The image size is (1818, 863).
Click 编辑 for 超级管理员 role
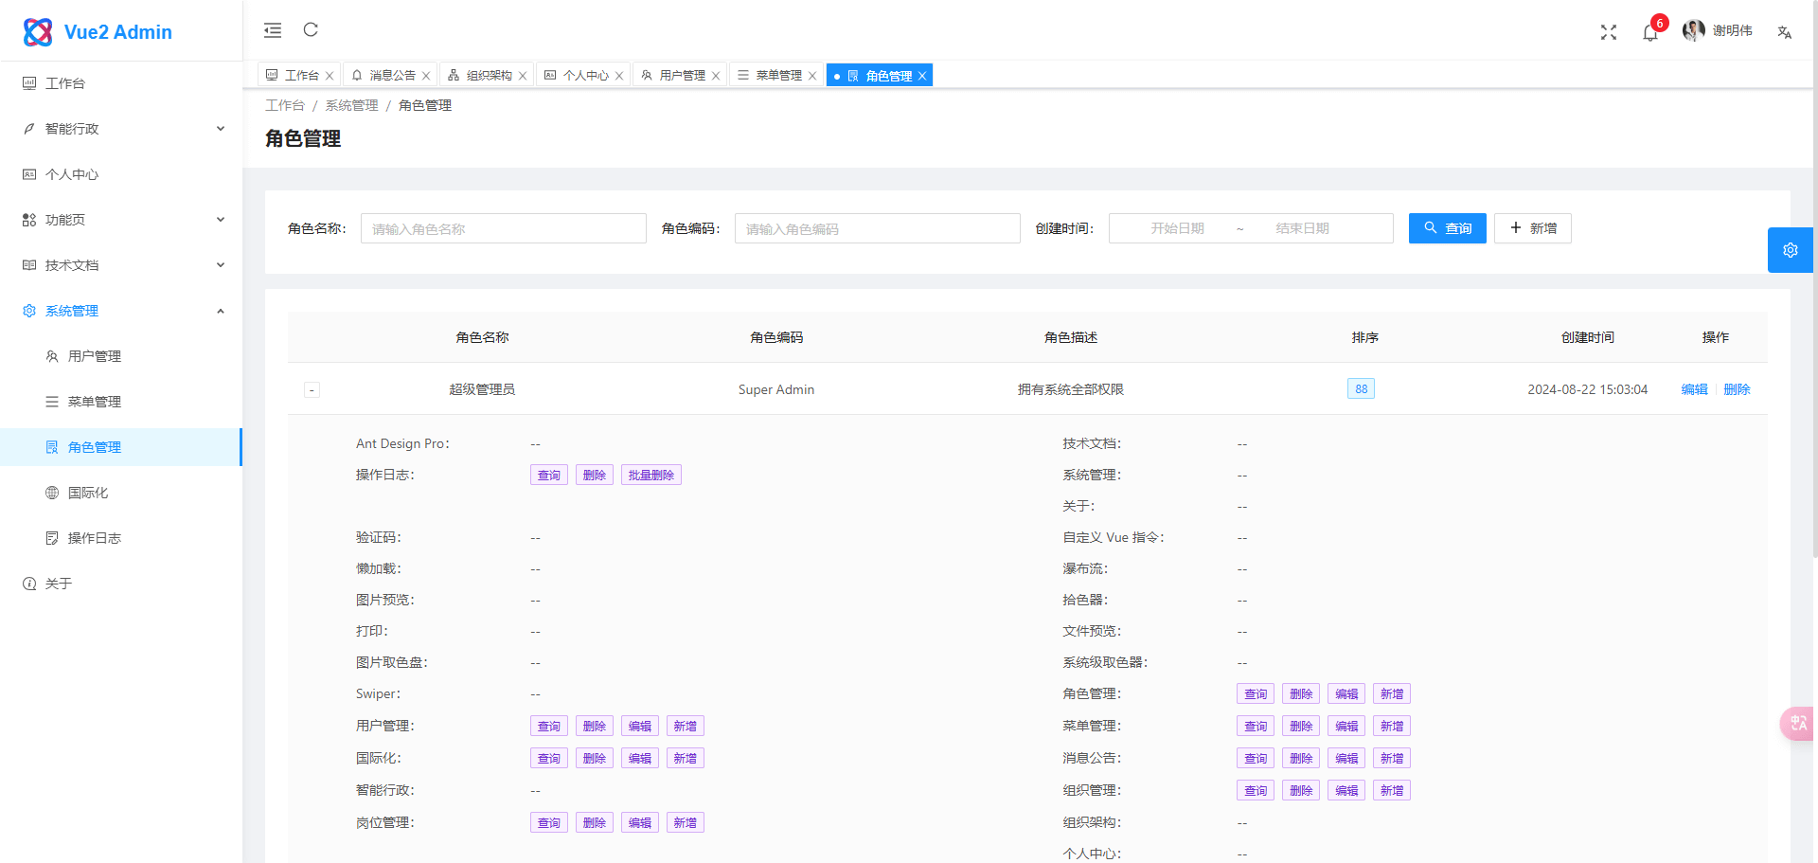[1695, 389]
